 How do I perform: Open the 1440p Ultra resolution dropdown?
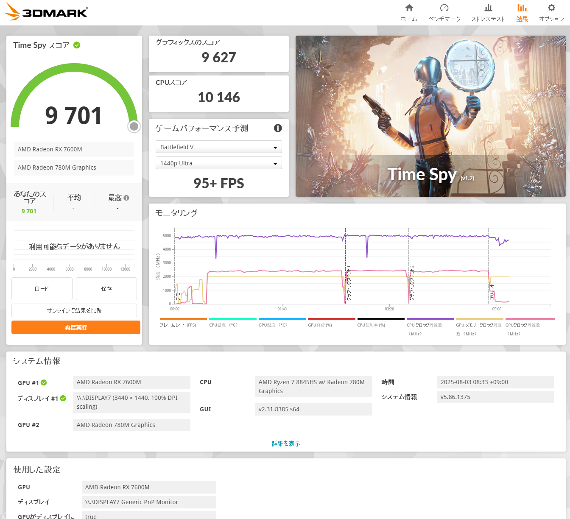pyautogui.click(x=218, y=163)
